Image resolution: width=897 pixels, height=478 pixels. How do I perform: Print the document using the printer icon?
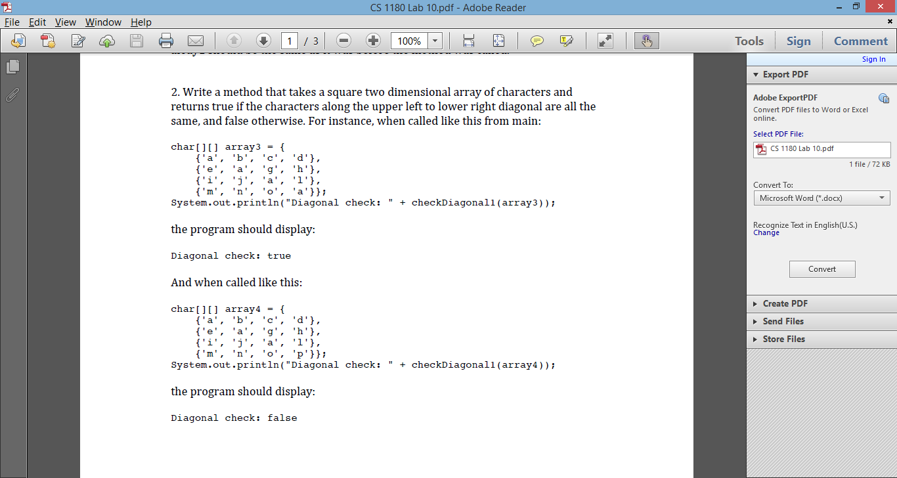166,40
